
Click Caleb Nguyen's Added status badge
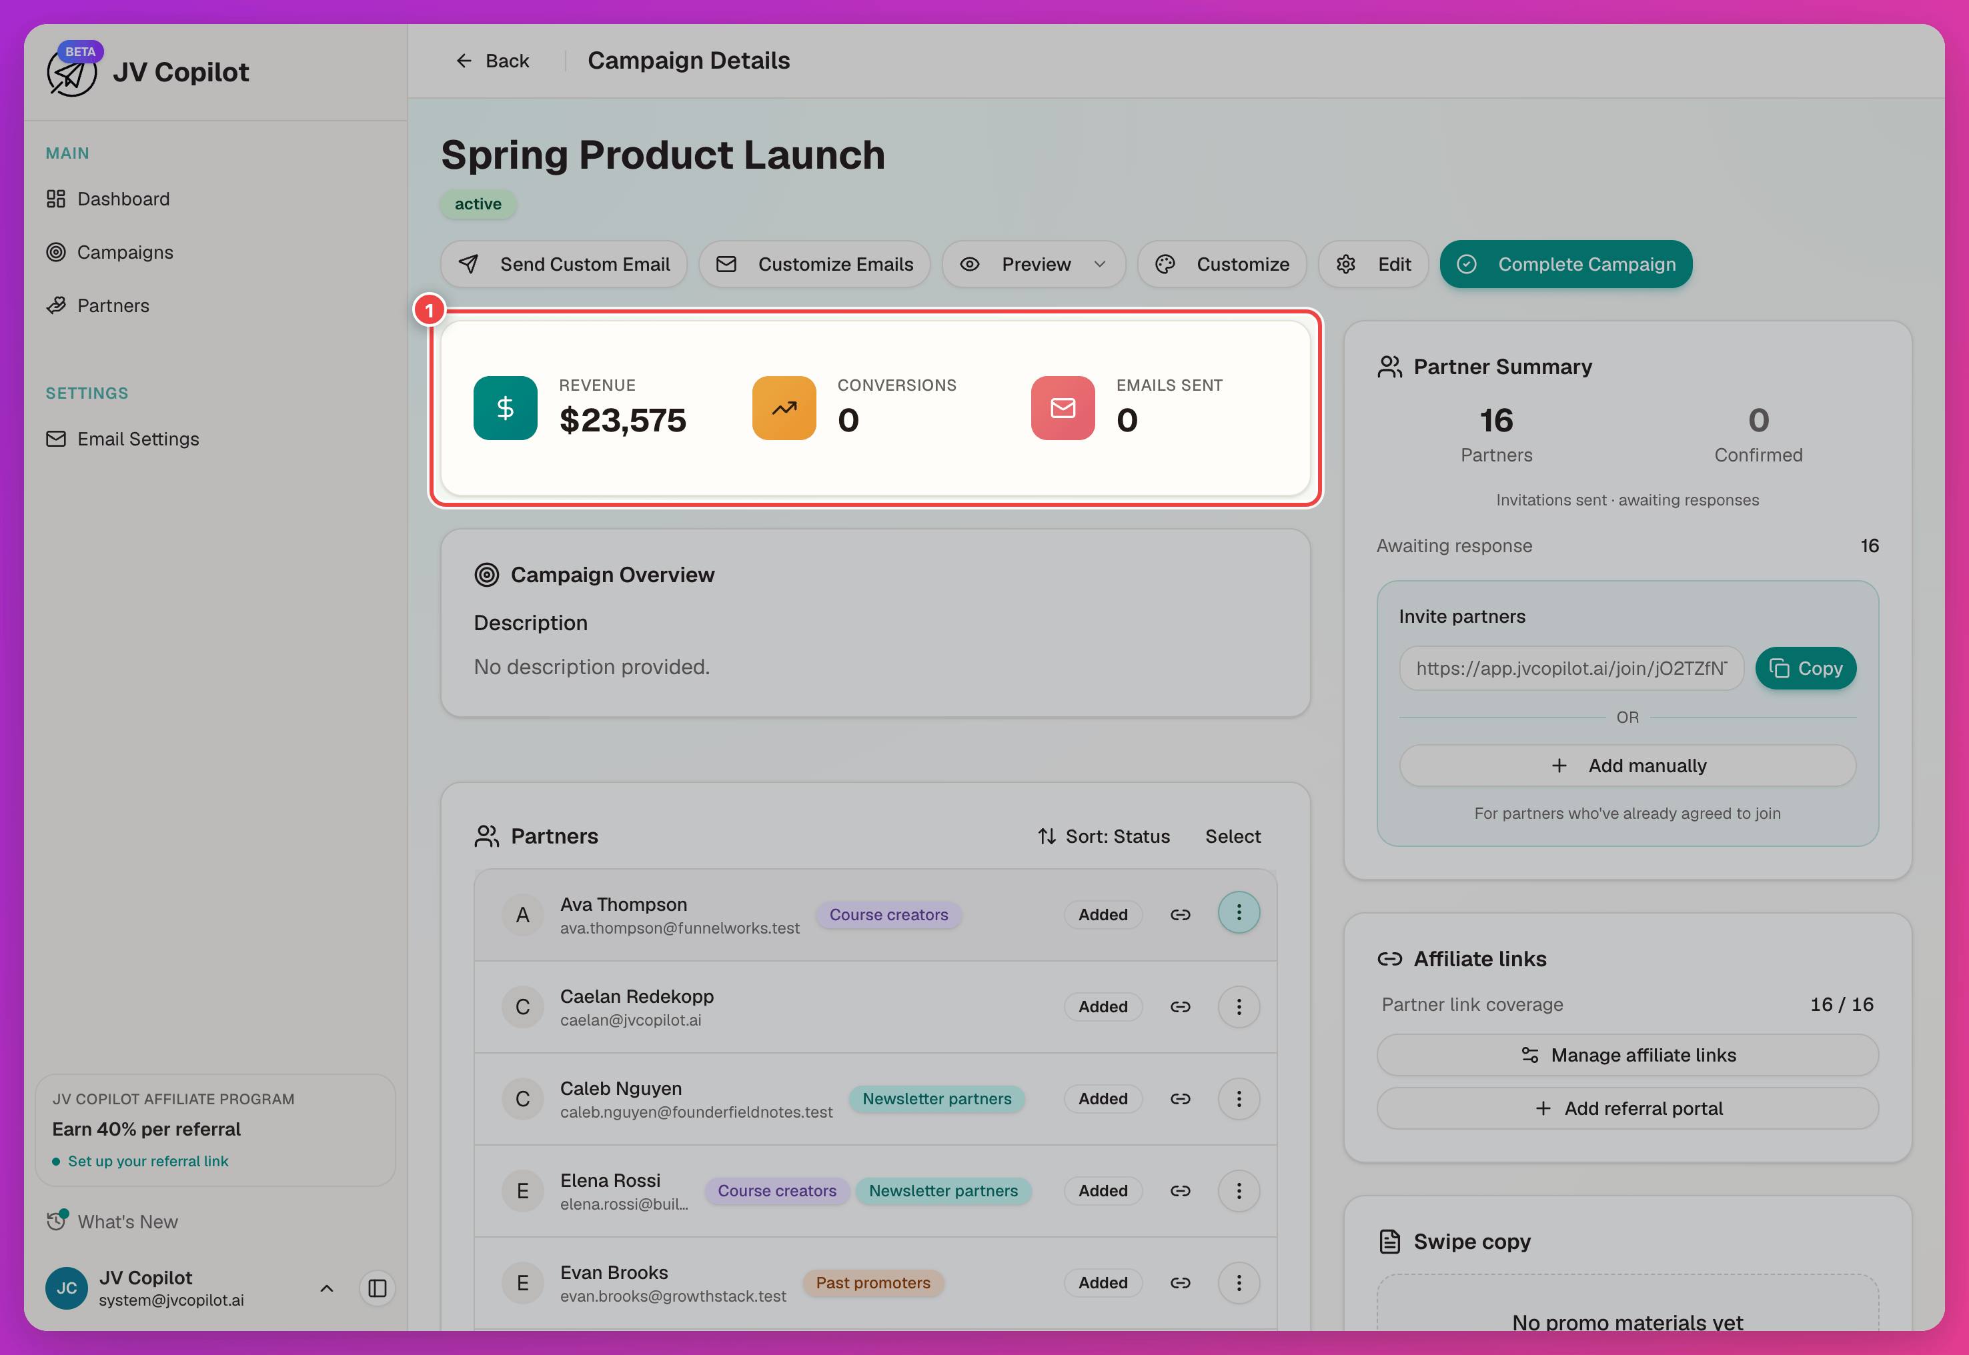tap(1103, 1100)
